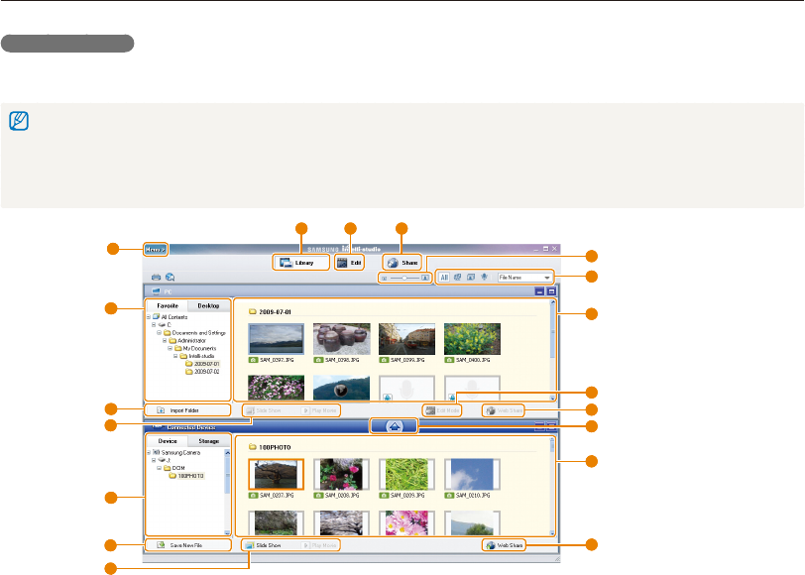Select thumbnail SAM_0209.JPG green grass
The height and width of the screenshot is (575, 805).
coord(406,474)
